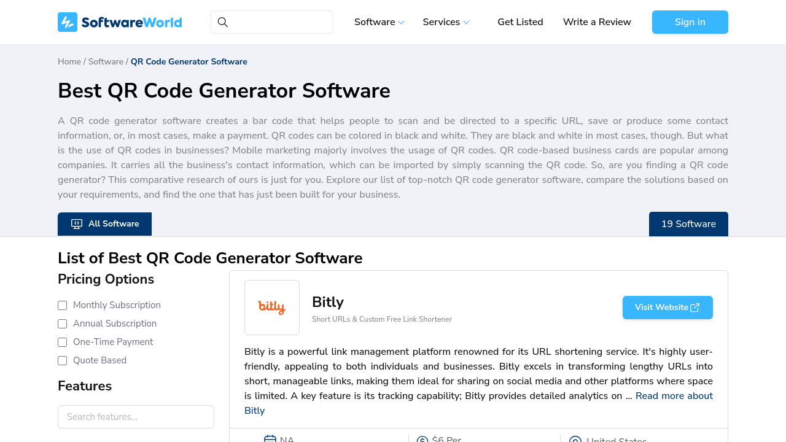Enable the Quote Based filter
786x442 pixels.
tap(62, 360)
